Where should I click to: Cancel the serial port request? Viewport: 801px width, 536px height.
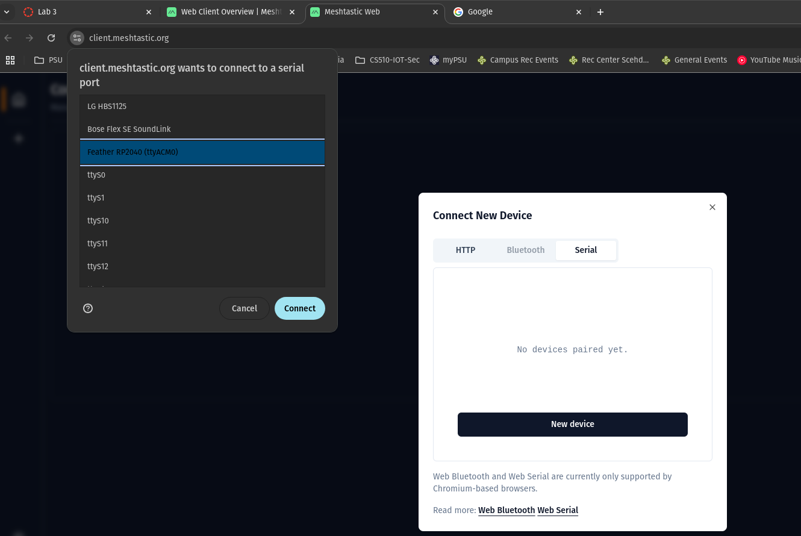(244, 308)
